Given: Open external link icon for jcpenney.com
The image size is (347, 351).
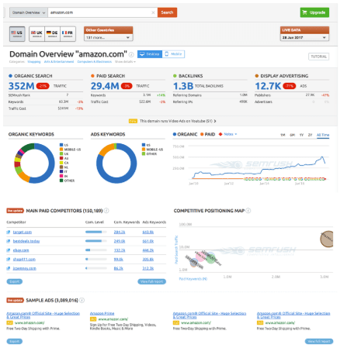Looking at the screenshot, I should click(9, 268).
